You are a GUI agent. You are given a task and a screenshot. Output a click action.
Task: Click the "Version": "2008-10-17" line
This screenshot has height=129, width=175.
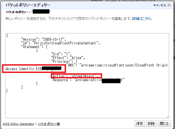pyautogui.click(x=43, y=39)
